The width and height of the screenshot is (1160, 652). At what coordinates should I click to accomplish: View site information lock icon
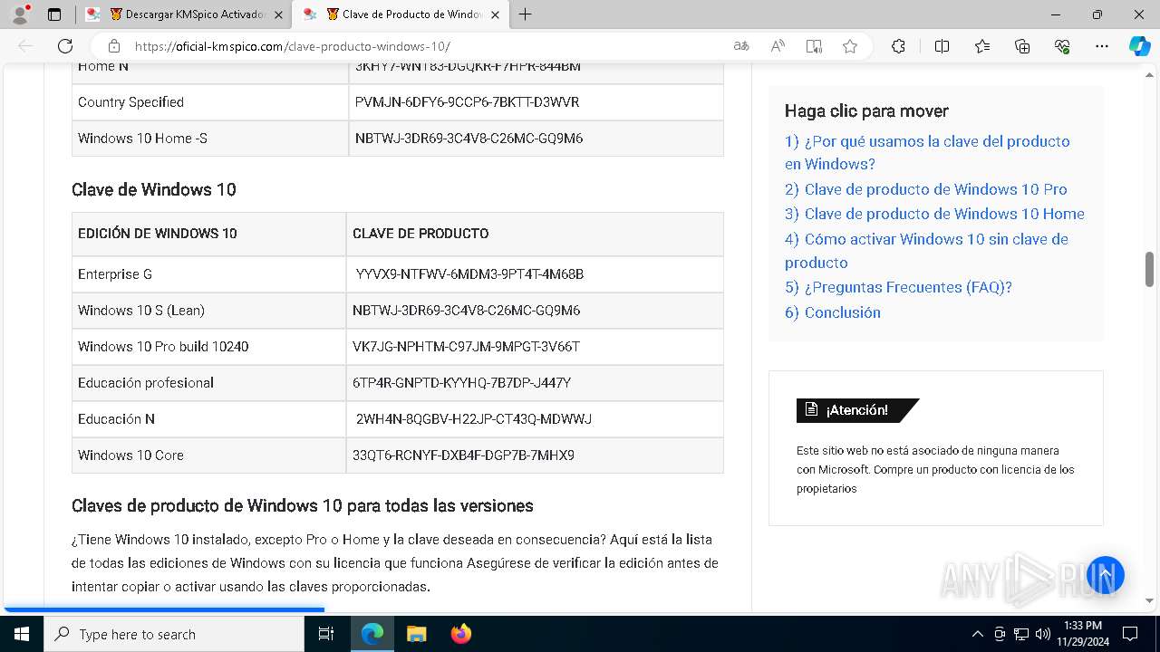pos(113,46)
